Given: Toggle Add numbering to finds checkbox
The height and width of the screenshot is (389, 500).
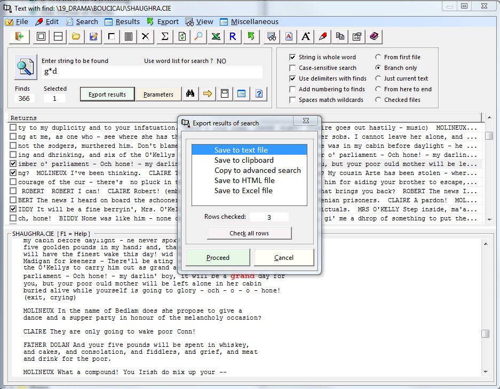Looking at the screenshot, I should [x=292, y=89].
